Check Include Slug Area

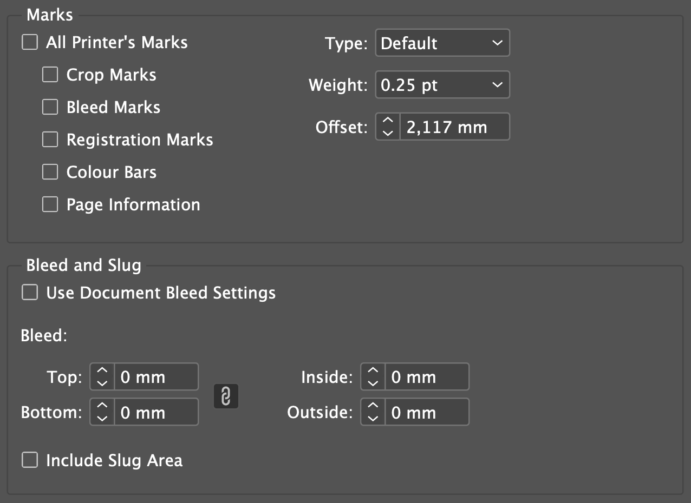[30, 460]
